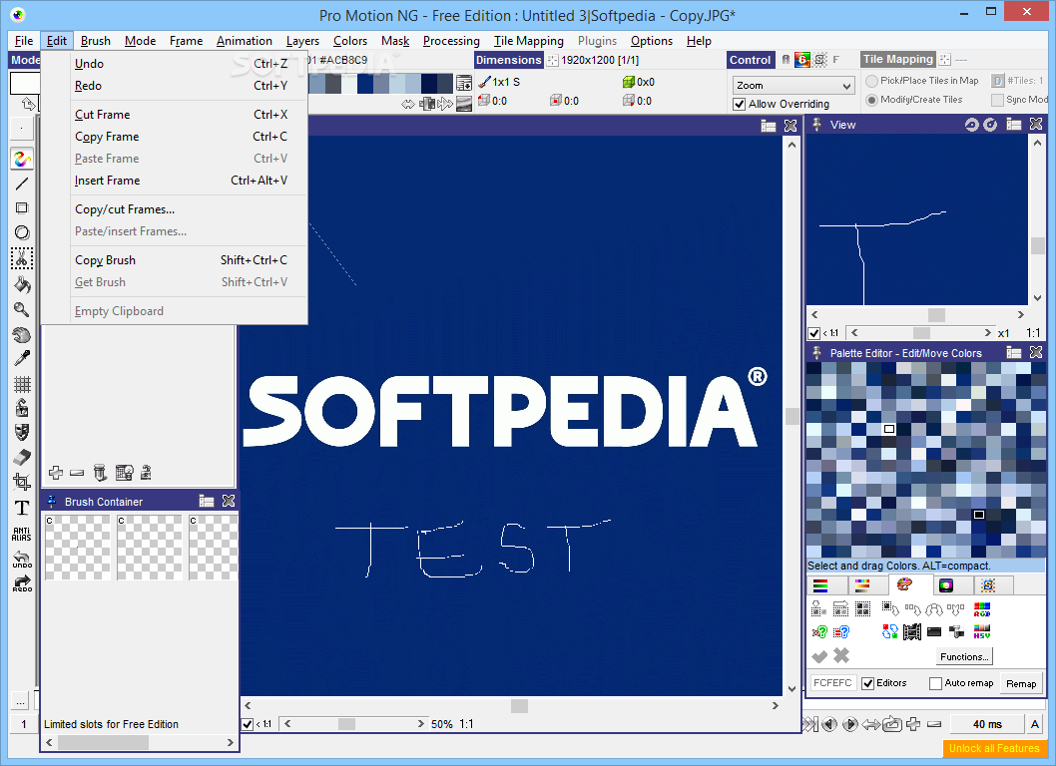Click the remove frame minus icon
This screenshot has width=1056, height=766.
point(934,724)
